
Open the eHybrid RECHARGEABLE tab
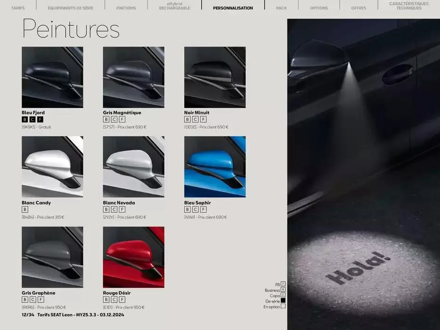[174, 6]
